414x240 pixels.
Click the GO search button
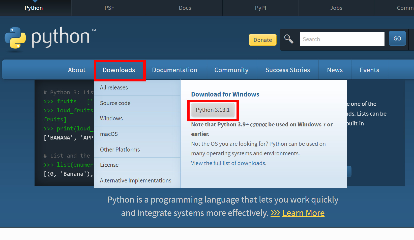(397, 38)
